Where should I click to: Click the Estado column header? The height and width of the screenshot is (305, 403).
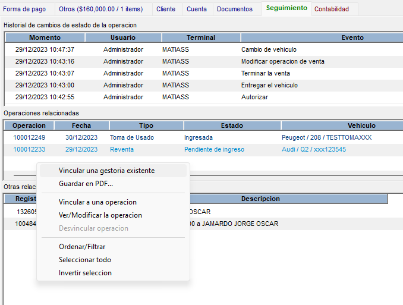(232, 125)
